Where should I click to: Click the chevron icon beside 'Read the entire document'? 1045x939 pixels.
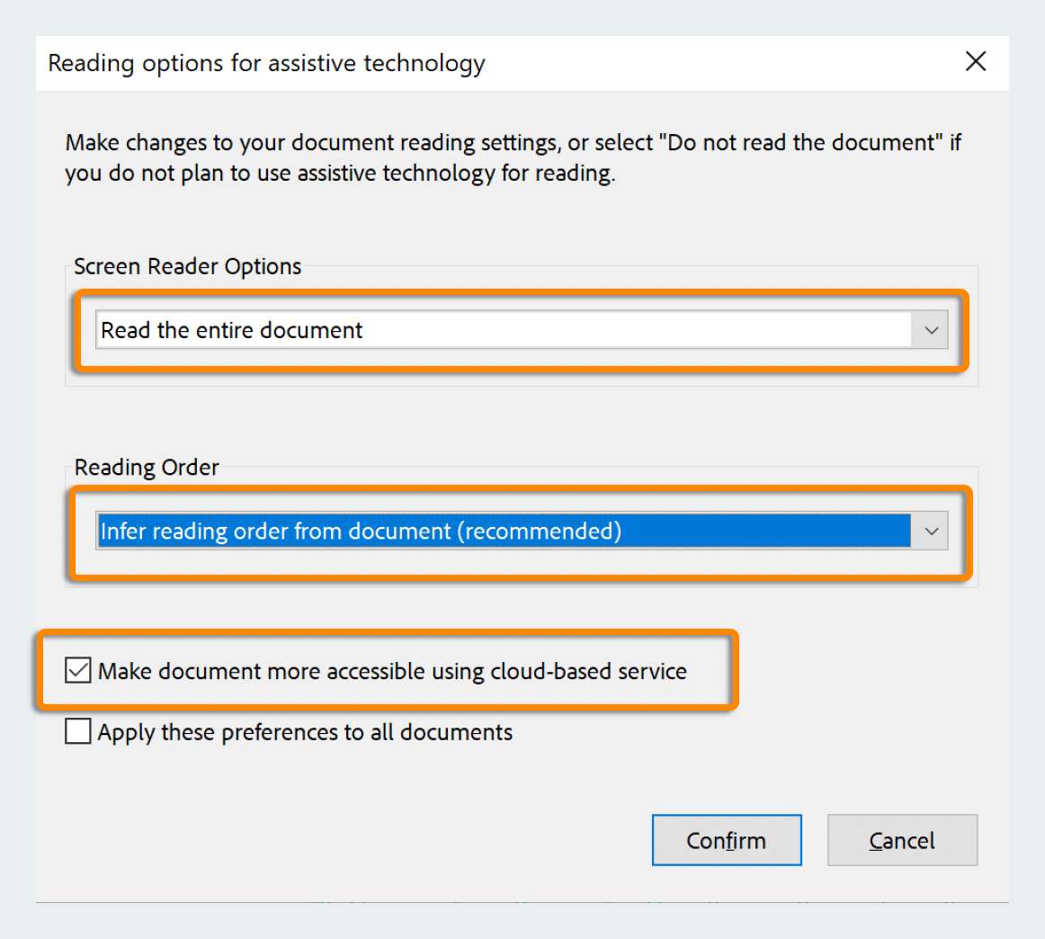[931, 331]
